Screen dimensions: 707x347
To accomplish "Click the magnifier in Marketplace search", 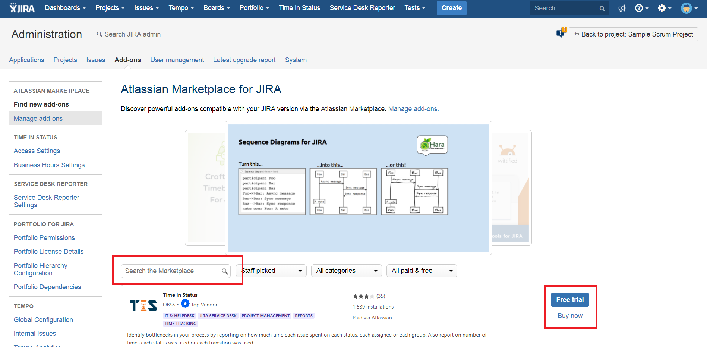I will tap(225, 271).
